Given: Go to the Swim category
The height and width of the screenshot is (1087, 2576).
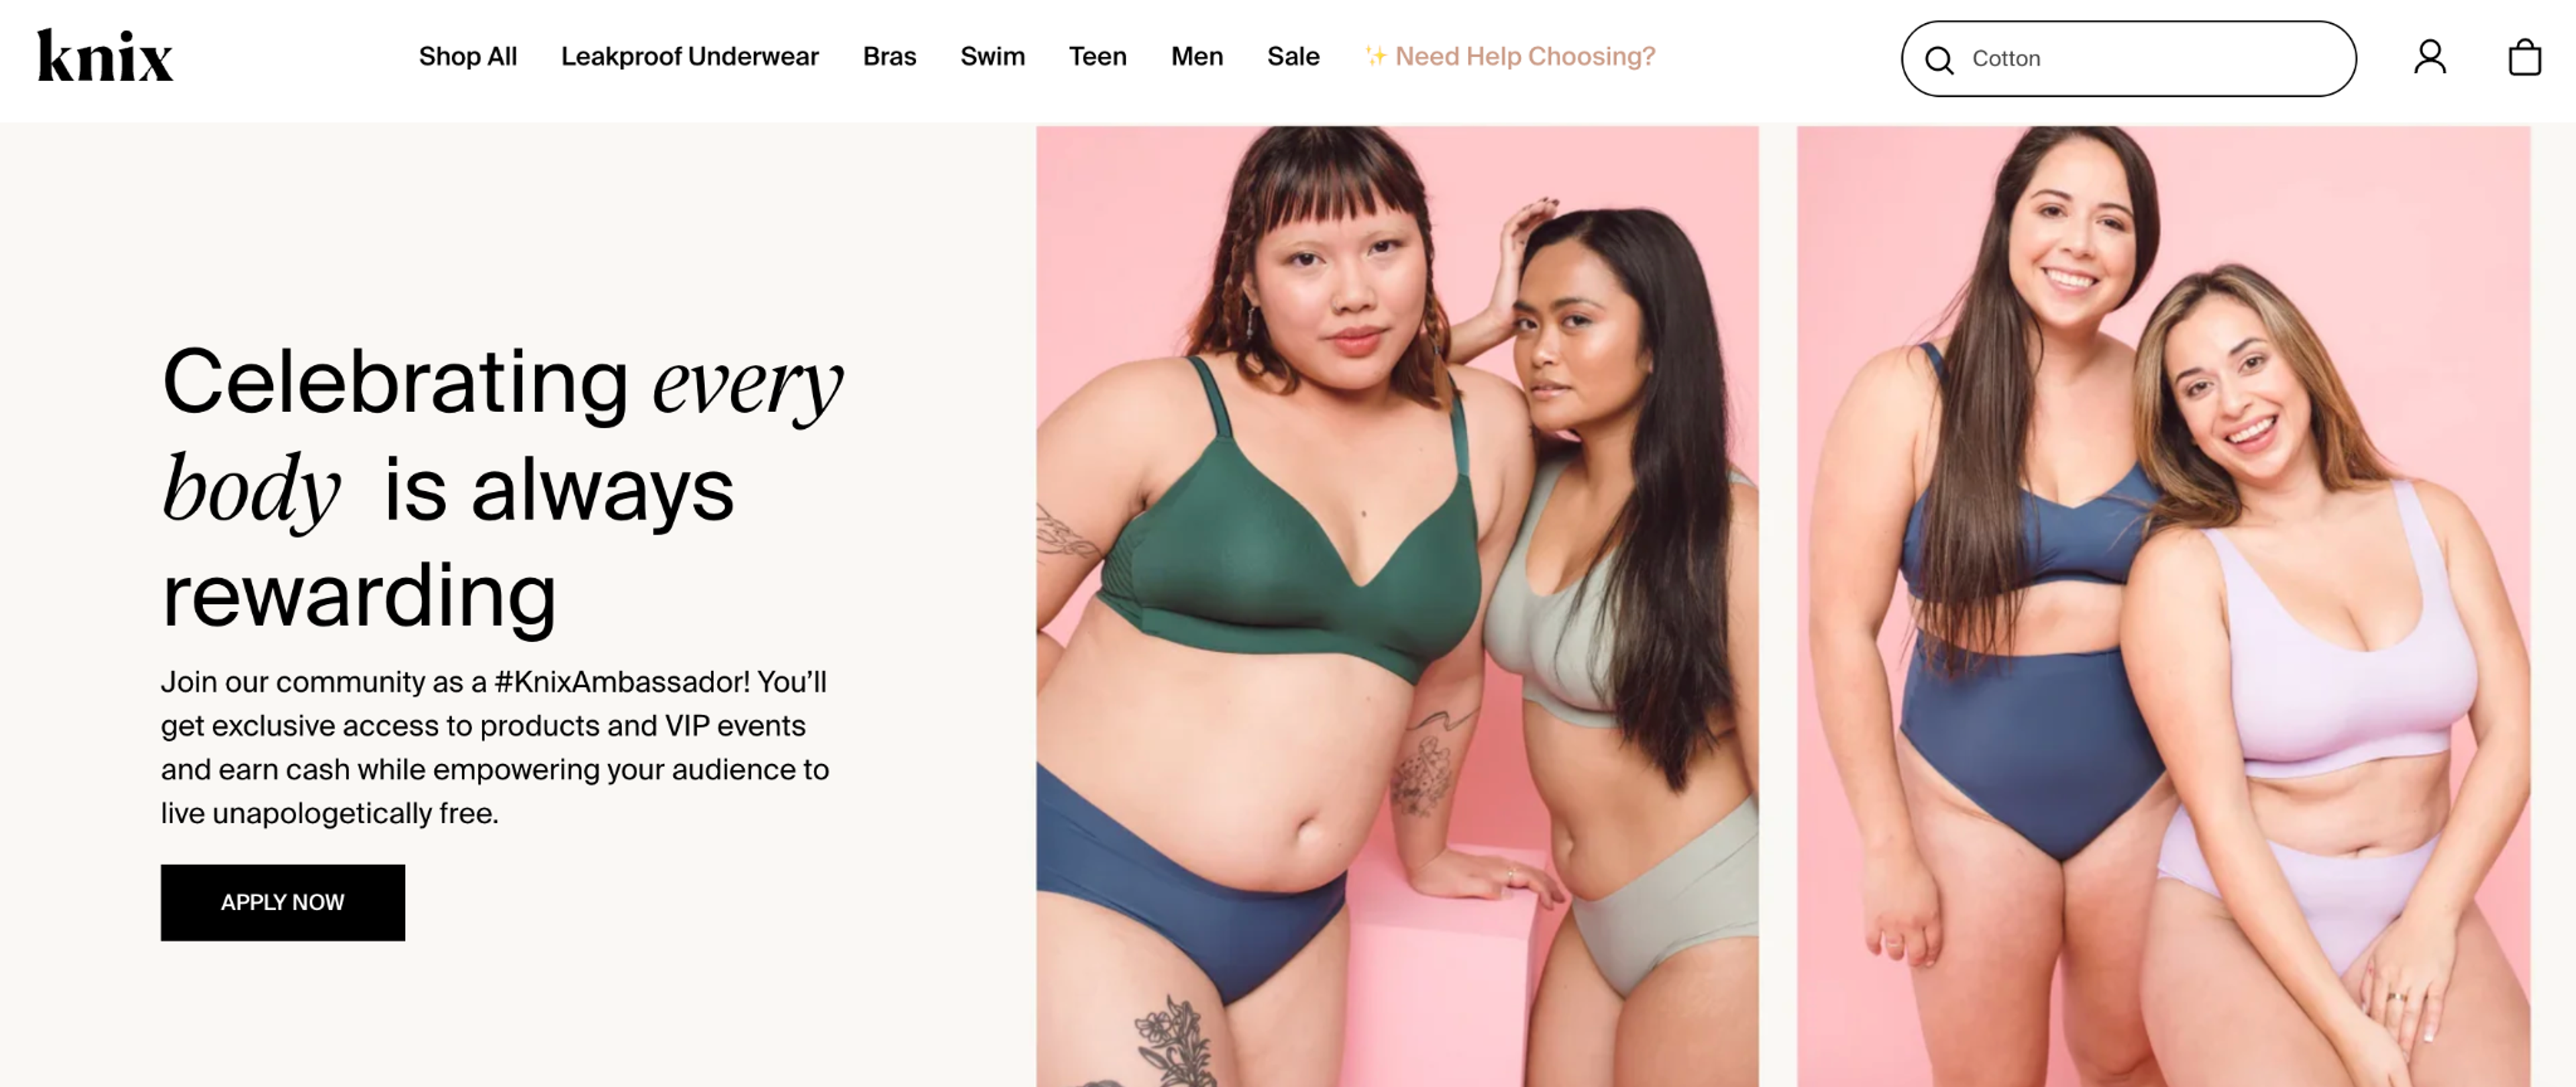Looking at the screenshot, I should (992, 57).
